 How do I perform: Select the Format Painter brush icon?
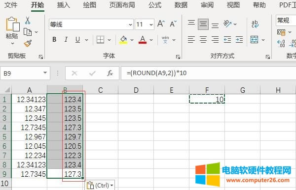click(28, 43)
